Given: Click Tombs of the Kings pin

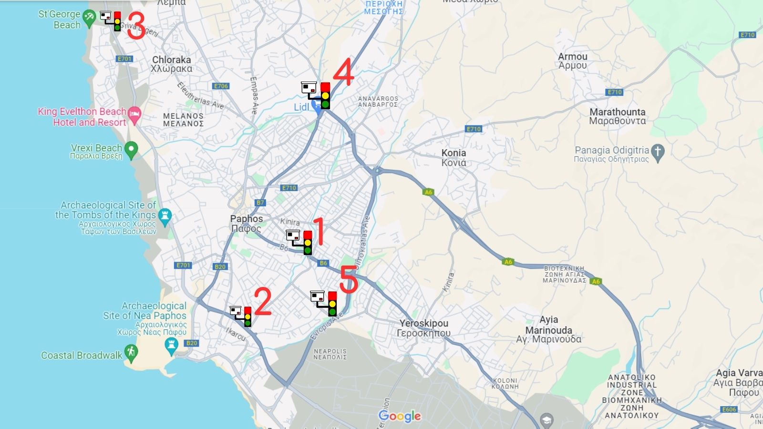Looking at the screenshot, I should [x=165, y=217].
